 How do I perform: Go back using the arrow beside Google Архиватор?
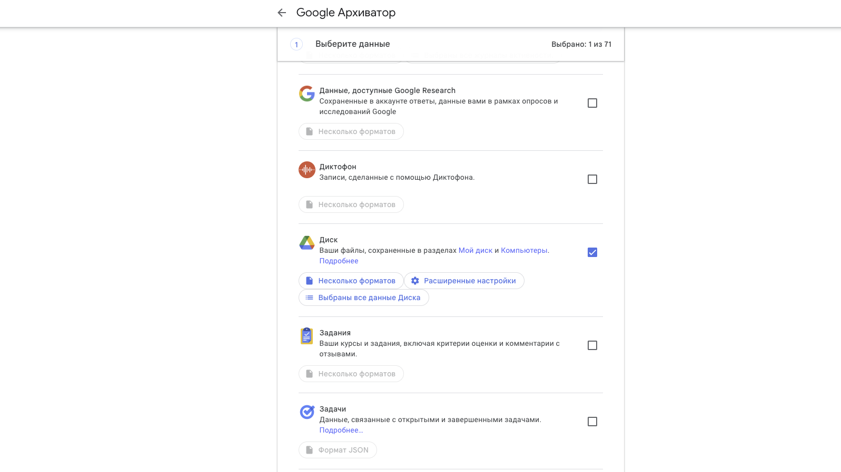[x=282, y=13]
